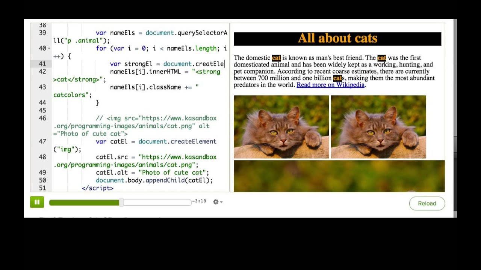Click the large cat image at the output bottom

click(339, 176)
